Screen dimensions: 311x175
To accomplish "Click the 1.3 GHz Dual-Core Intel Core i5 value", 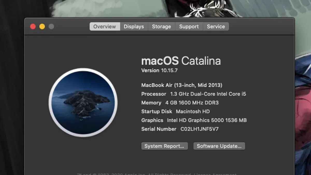I will (x=208, y=94).
